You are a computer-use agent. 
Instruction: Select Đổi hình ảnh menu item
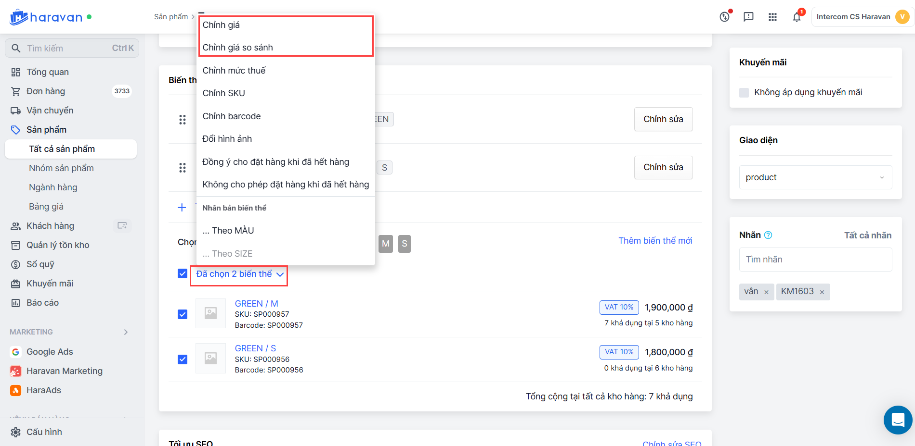pos(286,139)
